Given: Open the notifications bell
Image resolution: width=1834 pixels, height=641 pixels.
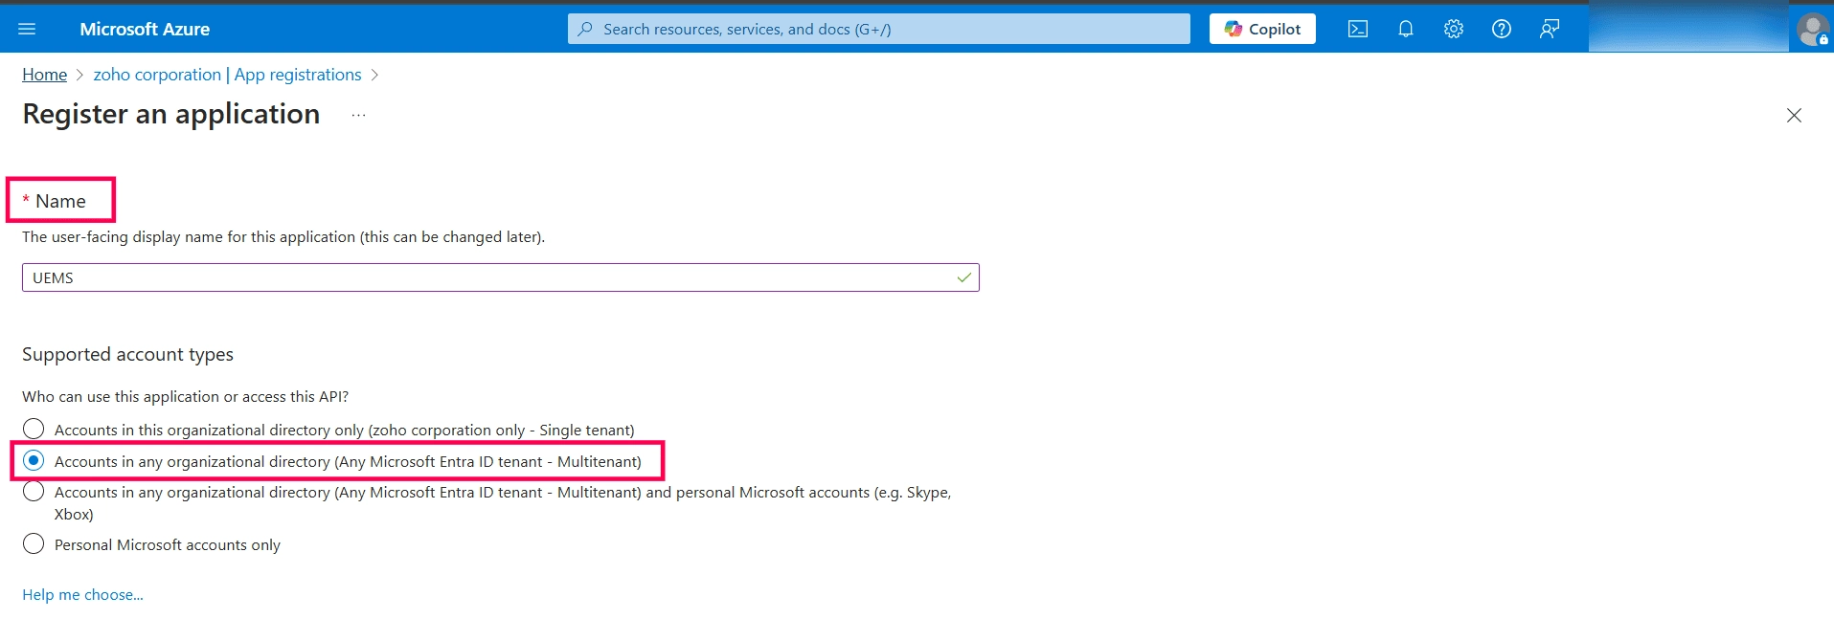Looking at the screenshot, I should coord(1406,29).
